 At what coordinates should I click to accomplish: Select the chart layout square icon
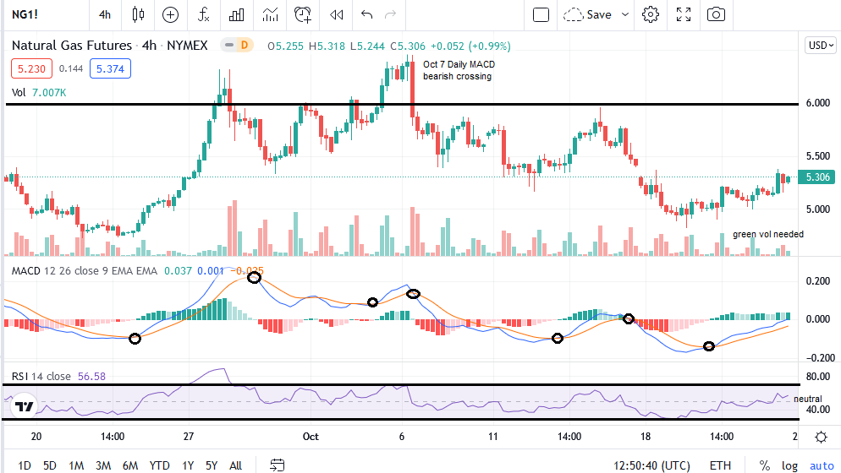click(541, 14)
